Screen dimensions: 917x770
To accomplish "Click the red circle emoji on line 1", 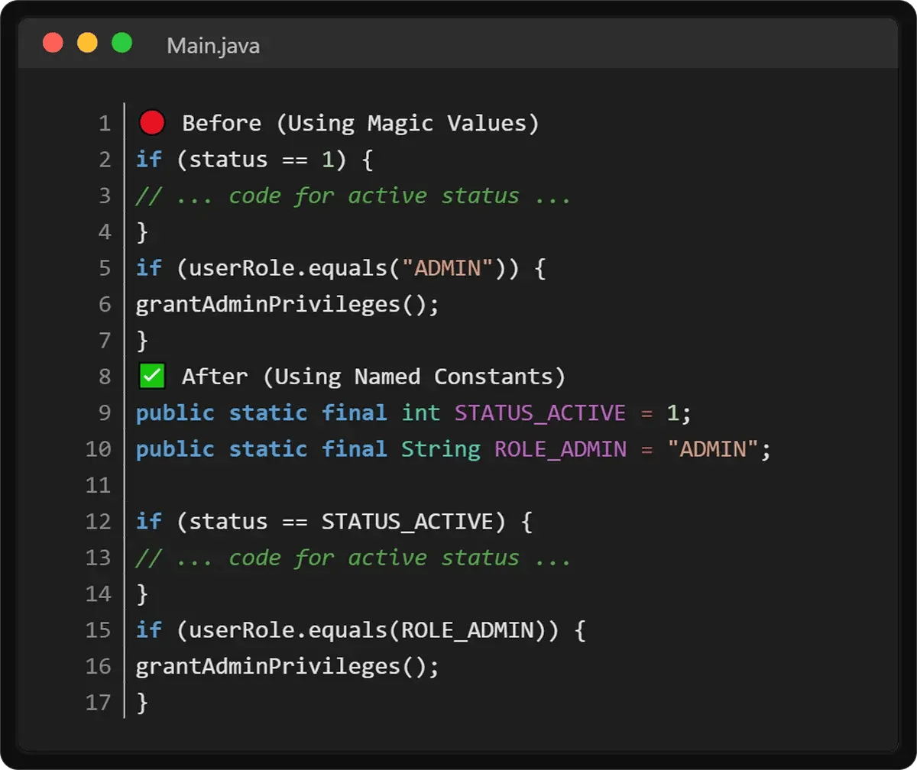I will pyautogui.click(x=152, y=122).
